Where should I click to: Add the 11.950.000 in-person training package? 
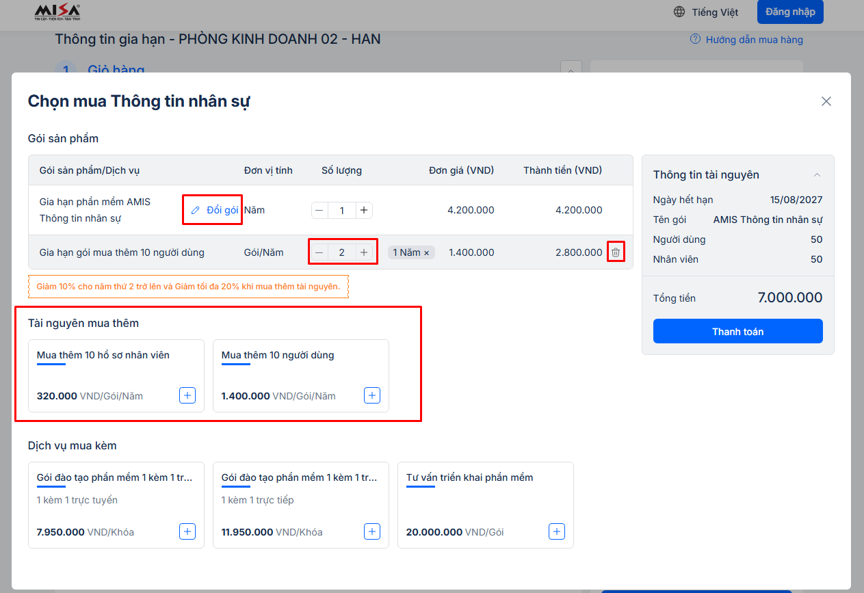coord(372,531)
